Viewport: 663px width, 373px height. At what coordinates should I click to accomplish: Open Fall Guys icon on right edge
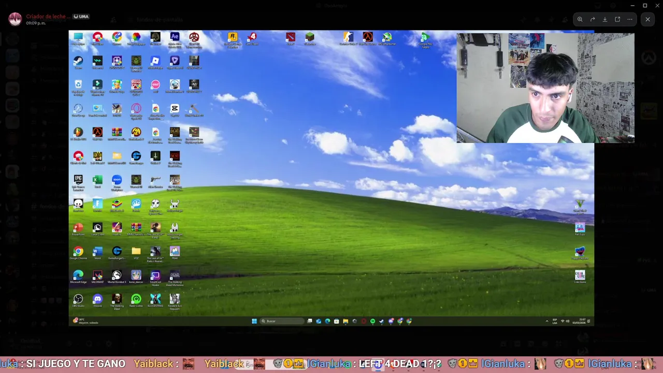580,228
